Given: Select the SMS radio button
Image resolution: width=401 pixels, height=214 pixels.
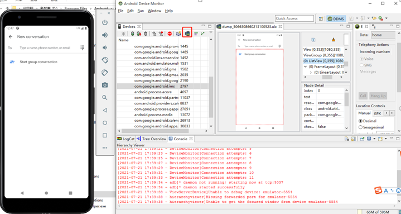Looking at the screenshot, I should click(361, 65).
